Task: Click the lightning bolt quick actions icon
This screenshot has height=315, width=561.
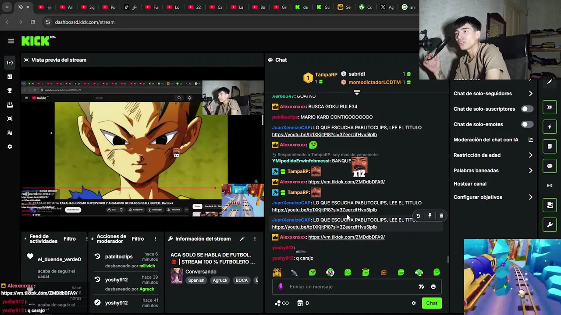Action: pos(550,127)
